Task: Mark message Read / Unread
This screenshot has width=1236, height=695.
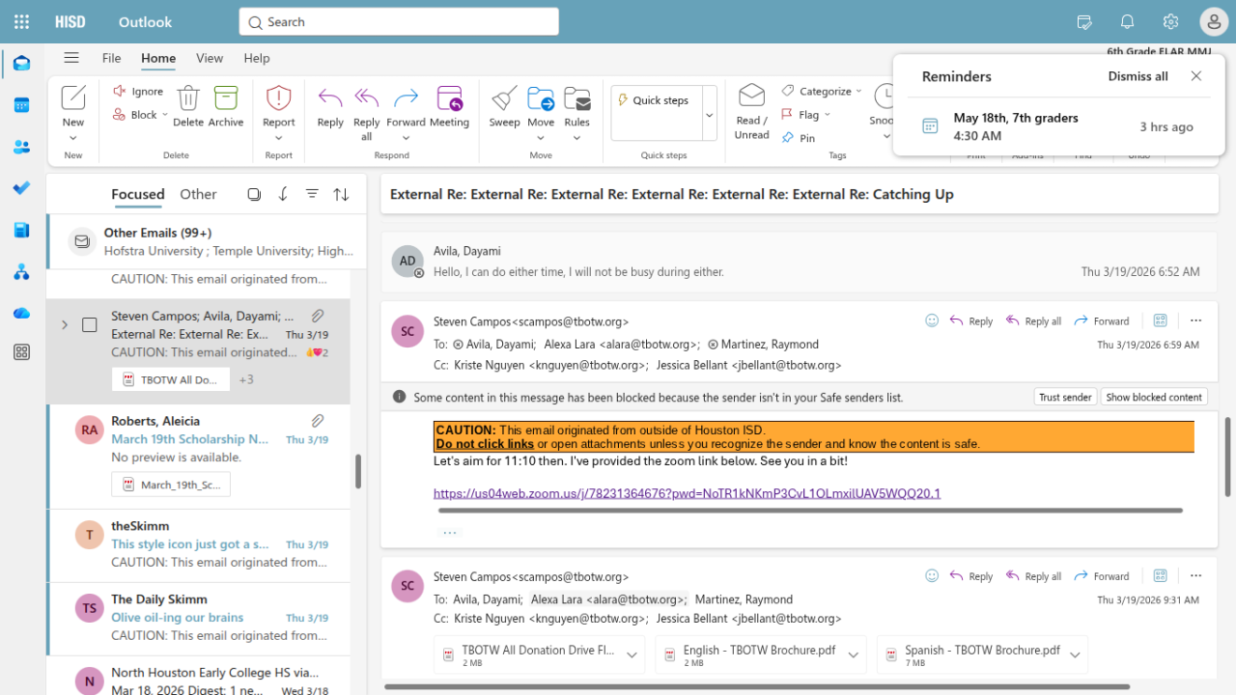Action: point(751,111)
